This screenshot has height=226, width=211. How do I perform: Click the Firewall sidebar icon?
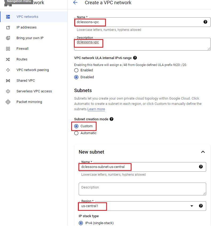pyautogui.click(x=8, y=49)
